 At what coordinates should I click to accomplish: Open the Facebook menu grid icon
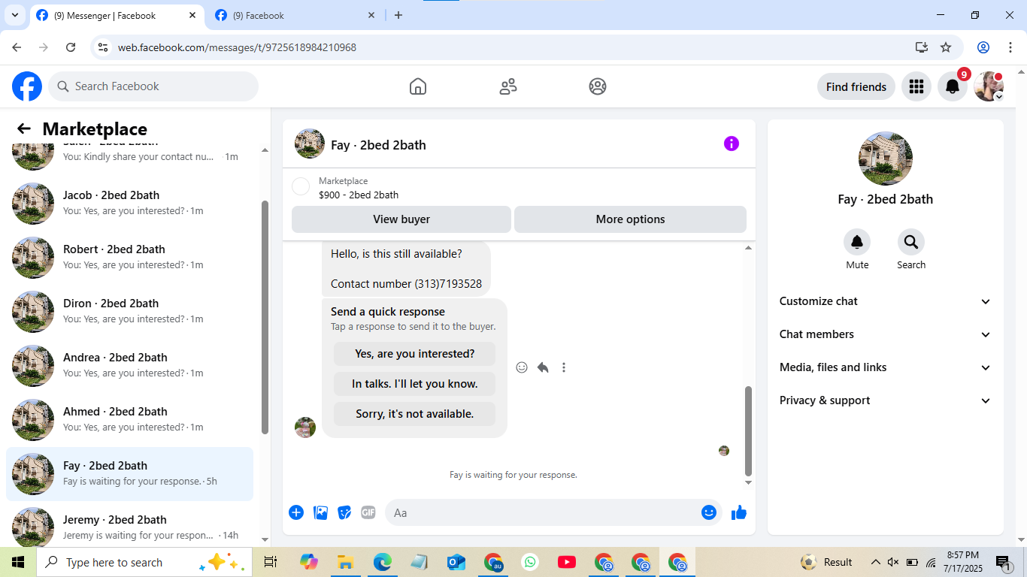(916, 86)
